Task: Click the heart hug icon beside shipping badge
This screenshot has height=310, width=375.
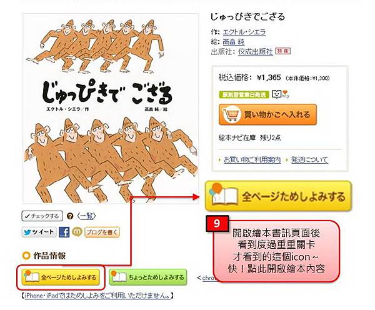Action: (280, 94)
